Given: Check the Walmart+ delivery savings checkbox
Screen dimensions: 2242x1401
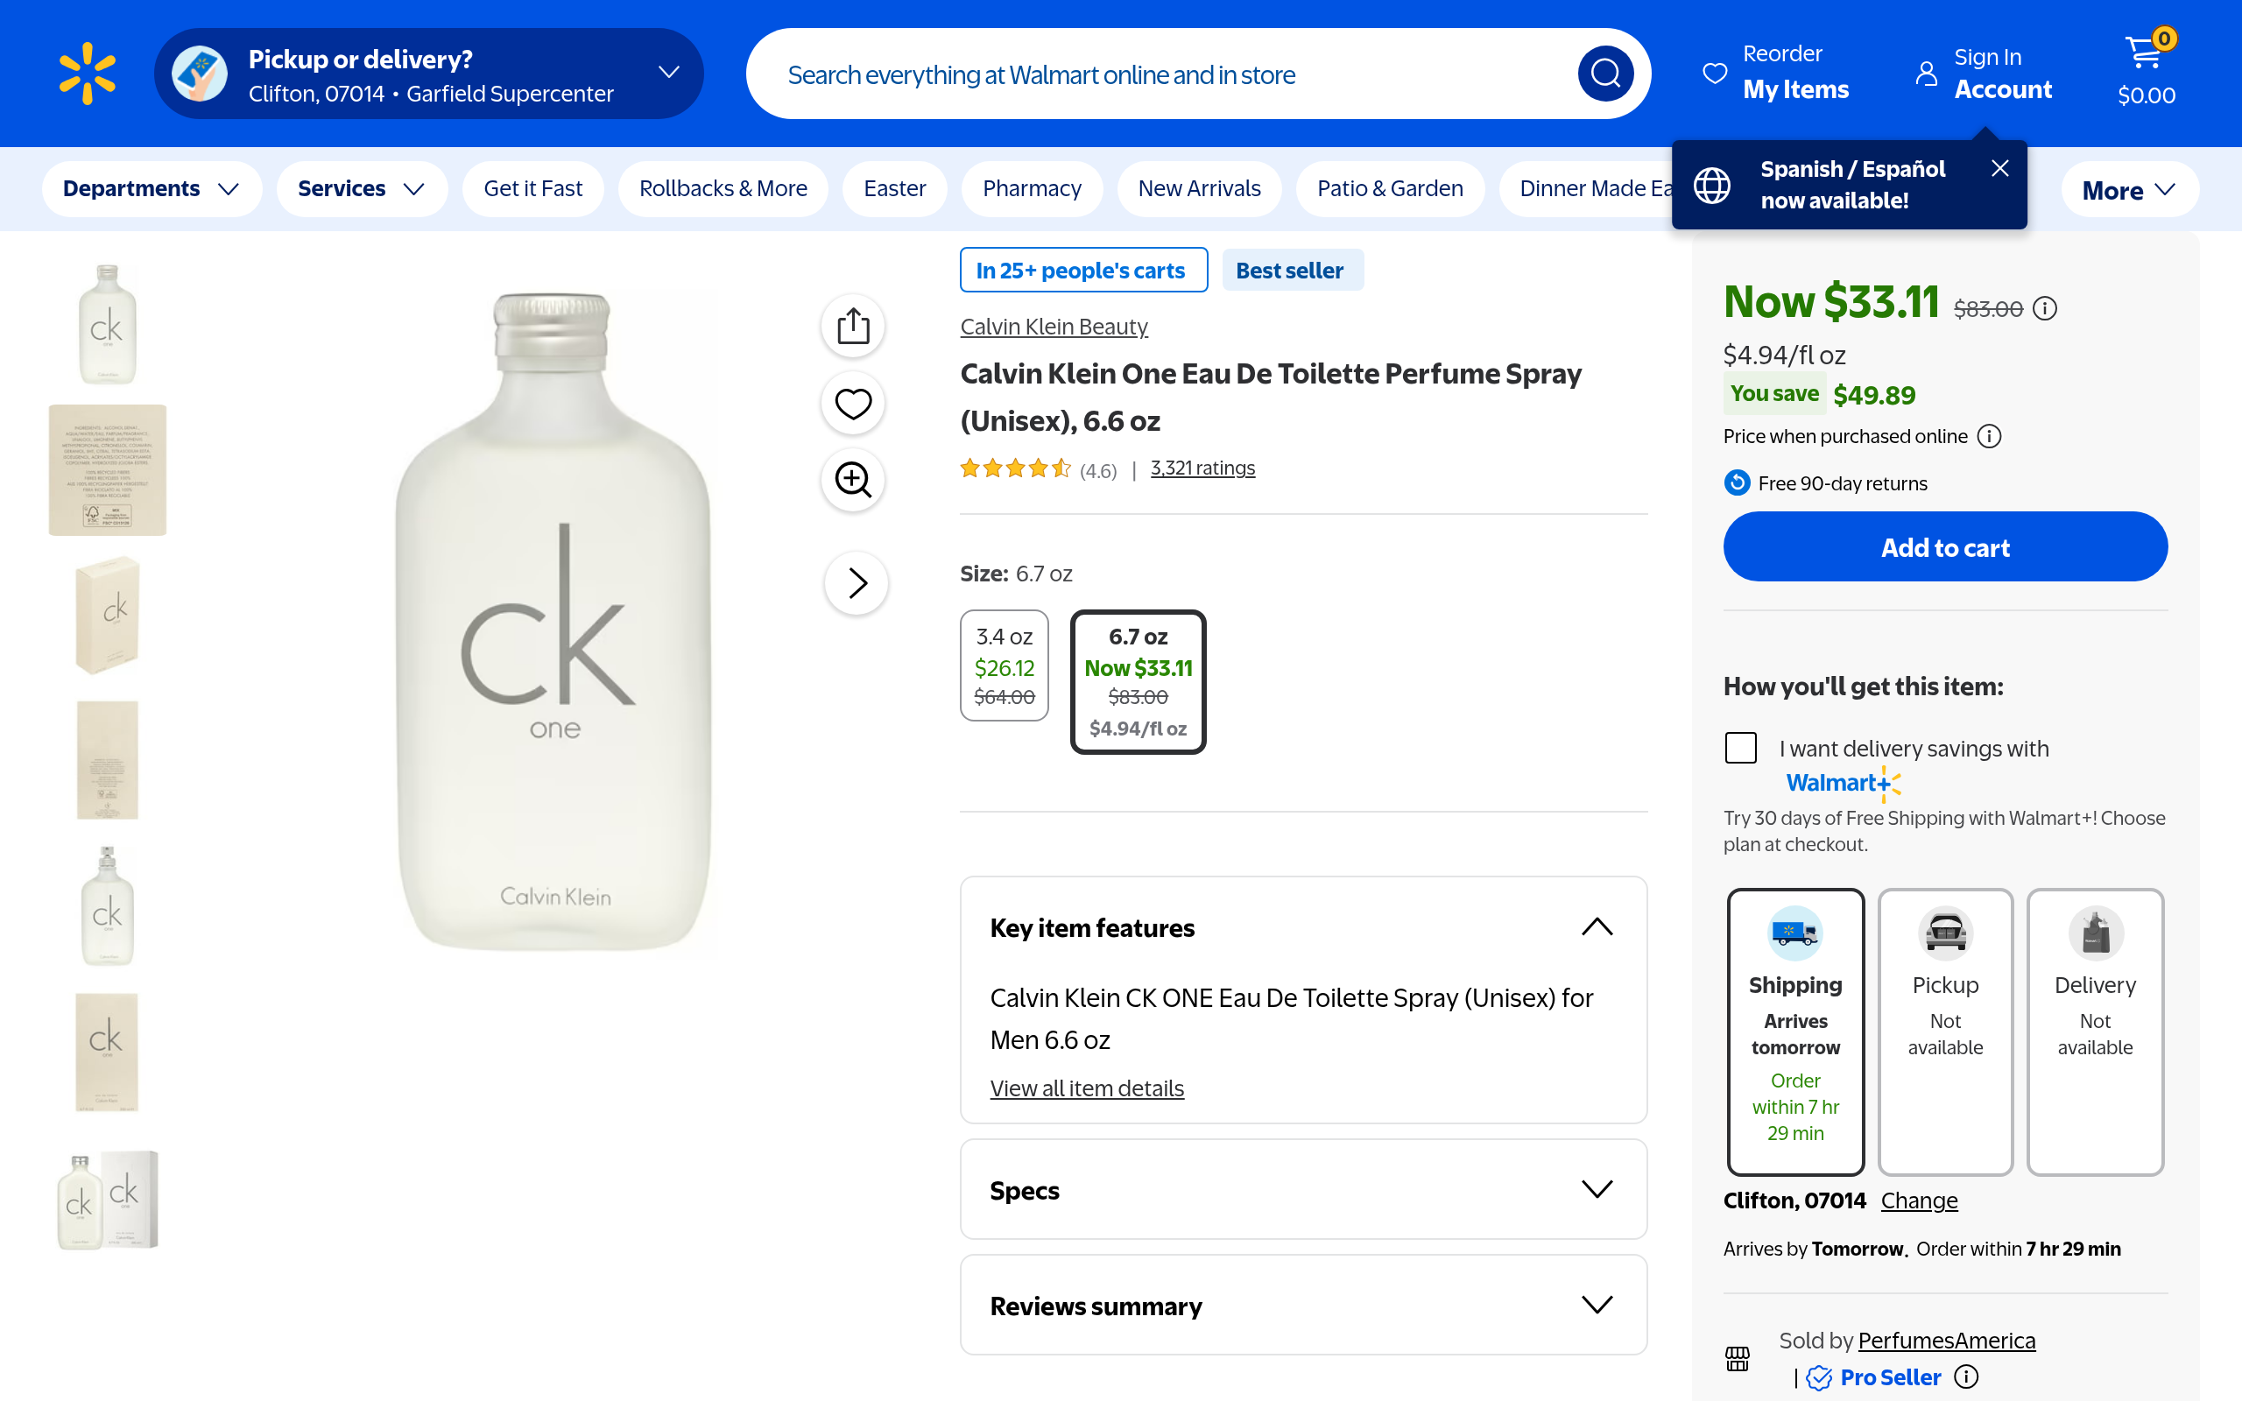Looking at the screenshot, I should click(x=1741, y=748).
